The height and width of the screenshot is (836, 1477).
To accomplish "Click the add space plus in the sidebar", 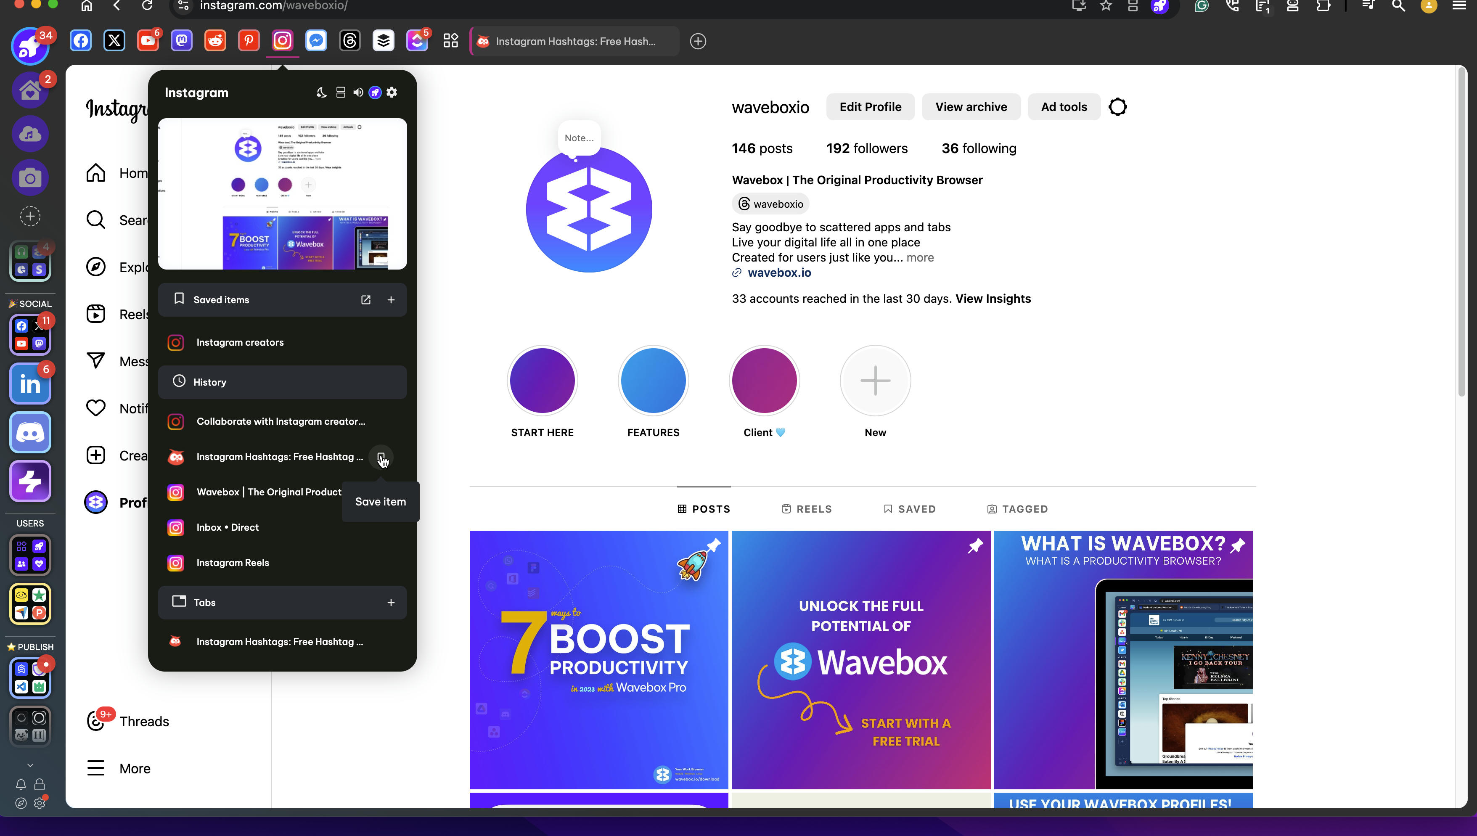I will 30,217.
